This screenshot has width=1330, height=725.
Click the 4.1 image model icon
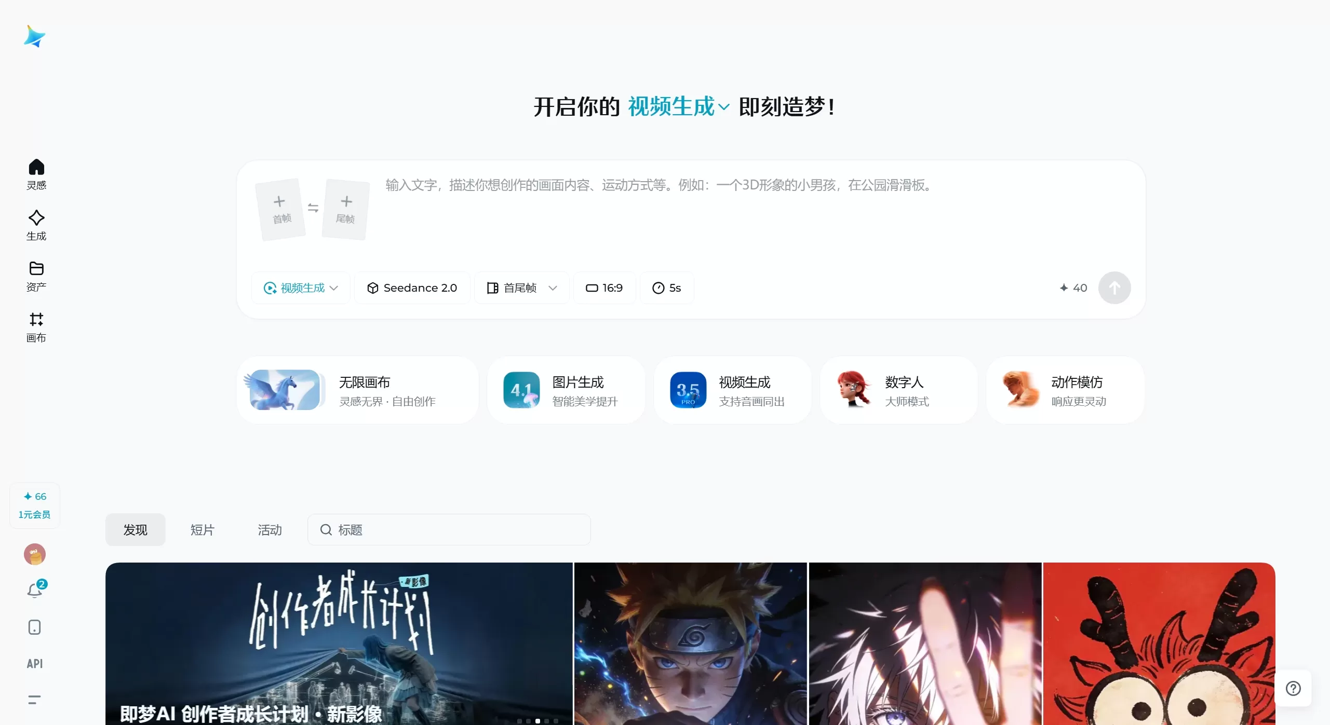[x=522, y=390]
